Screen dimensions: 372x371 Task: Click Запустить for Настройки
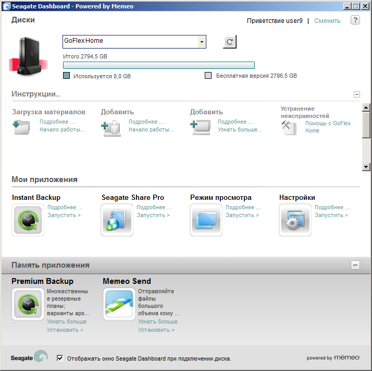(x=331, y=215)
